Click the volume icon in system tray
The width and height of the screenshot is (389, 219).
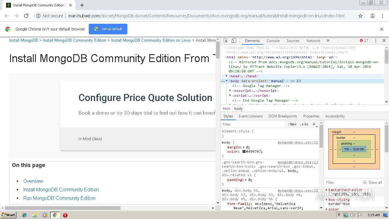[353, 215]
